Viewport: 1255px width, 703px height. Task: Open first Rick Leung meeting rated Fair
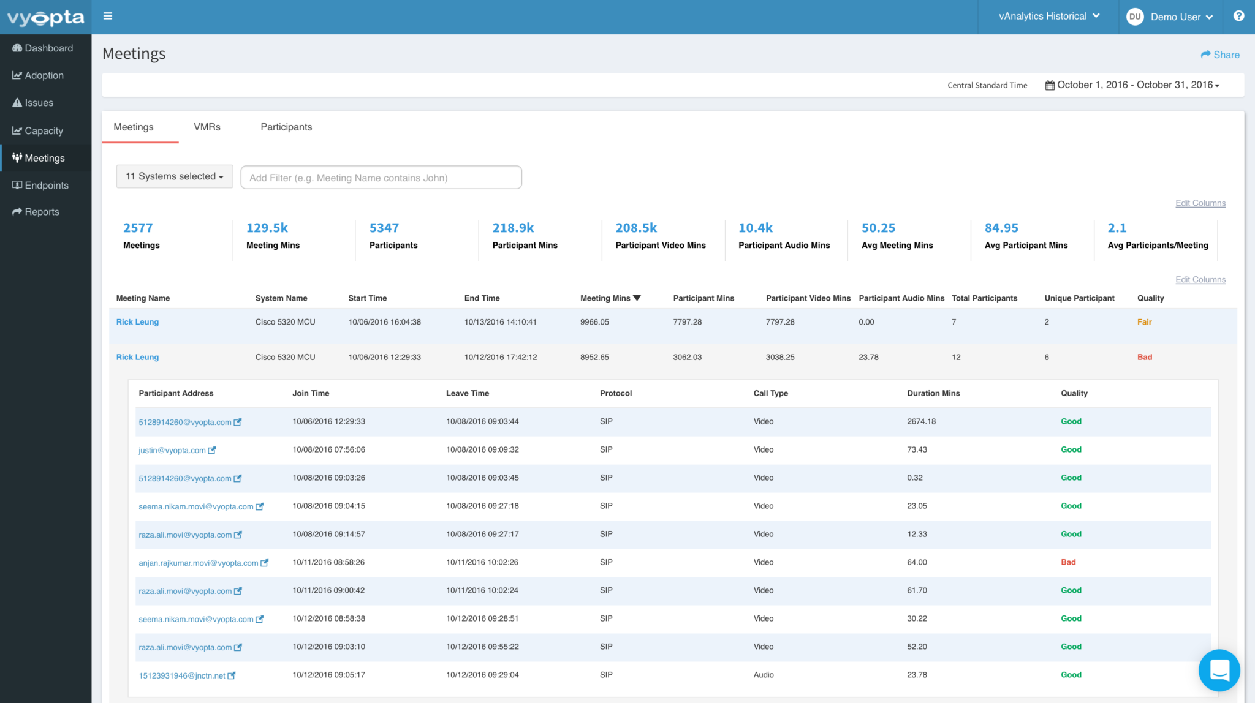(x=137, y=322)
